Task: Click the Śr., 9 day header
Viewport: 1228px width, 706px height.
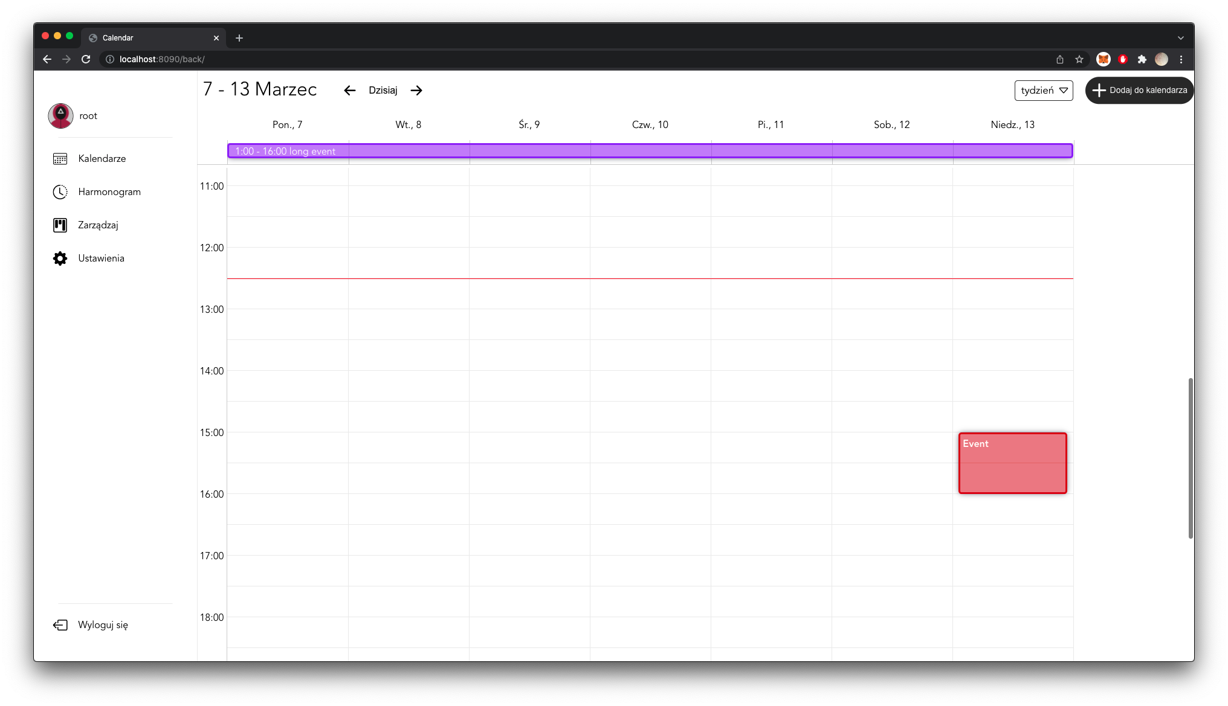Action: point(529,125)
